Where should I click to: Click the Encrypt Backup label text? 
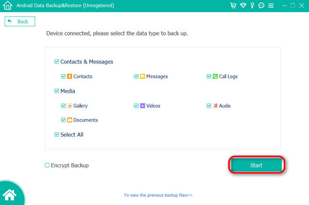click(70, 165)
